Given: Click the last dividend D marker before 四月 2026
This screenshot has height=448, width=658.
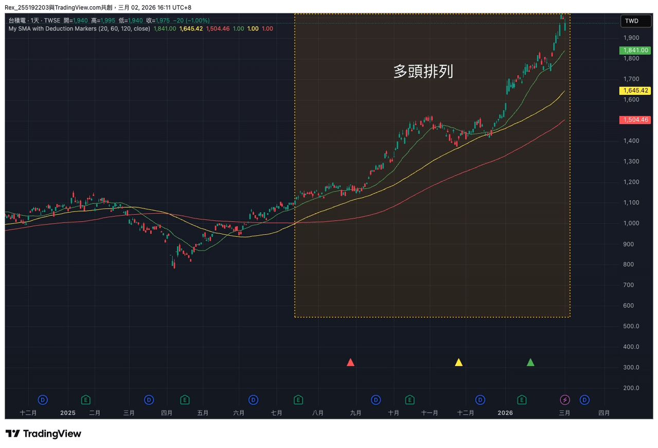Looking at the screenshot, I should point(584,400).
